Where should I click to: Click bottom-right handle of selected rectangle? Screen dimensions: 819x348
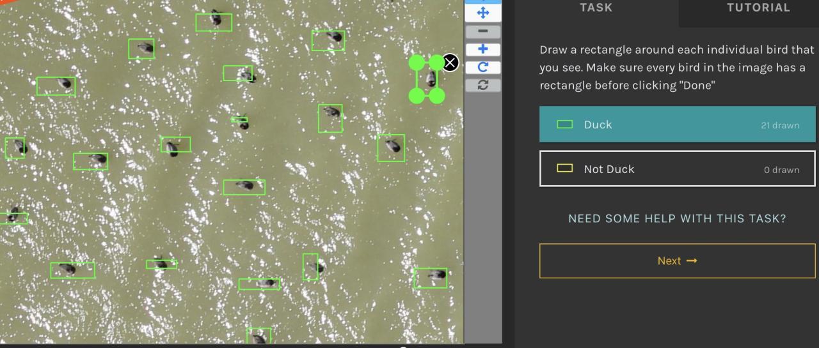click(x=437, y=96)
